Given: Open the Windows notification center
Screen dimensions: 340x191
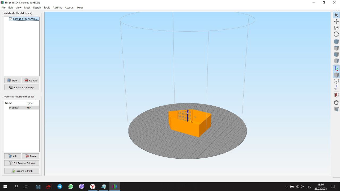Looking at the screenshot, I should tap(333, 186).
